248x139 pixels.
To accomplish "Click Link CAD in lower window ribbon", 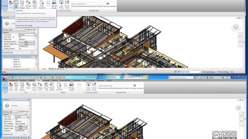I will [16, 86].
